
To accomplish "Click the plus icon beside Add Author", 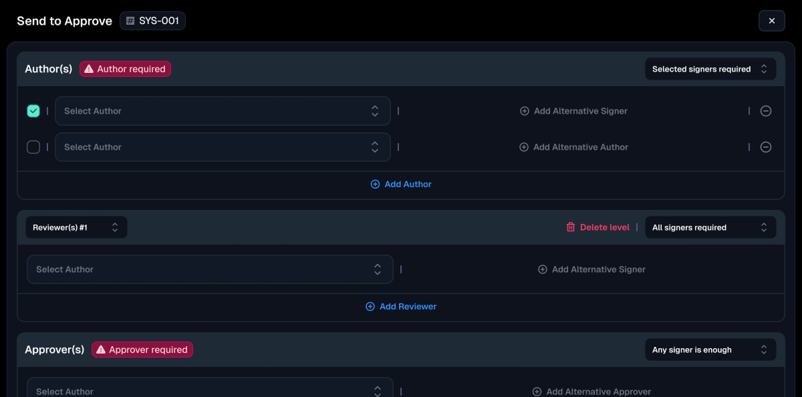I will [x=375, y=184].
